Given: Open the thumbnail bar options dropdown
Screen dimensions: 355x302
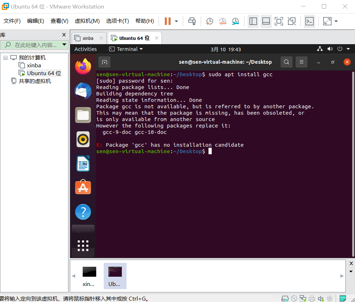Looking at the screenshot, I should pos(351,271).
